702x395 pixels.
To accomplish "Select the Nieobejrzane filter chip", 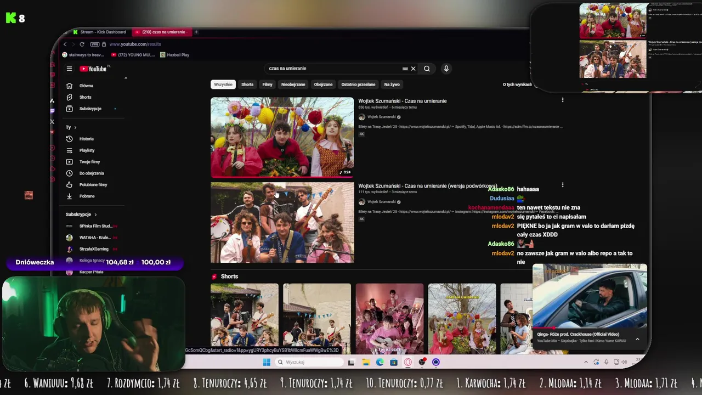I will coord(293,84).
